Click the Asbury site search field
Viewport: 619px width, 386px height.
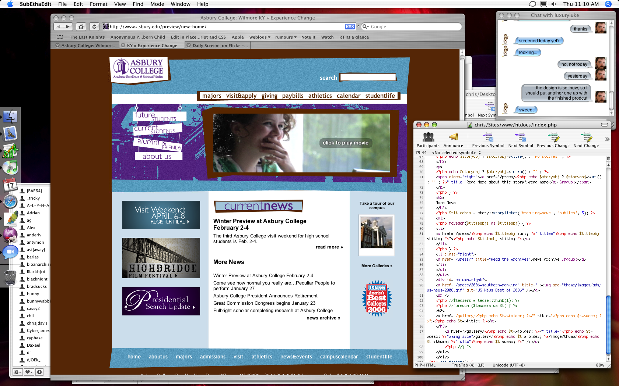(368, 77)
